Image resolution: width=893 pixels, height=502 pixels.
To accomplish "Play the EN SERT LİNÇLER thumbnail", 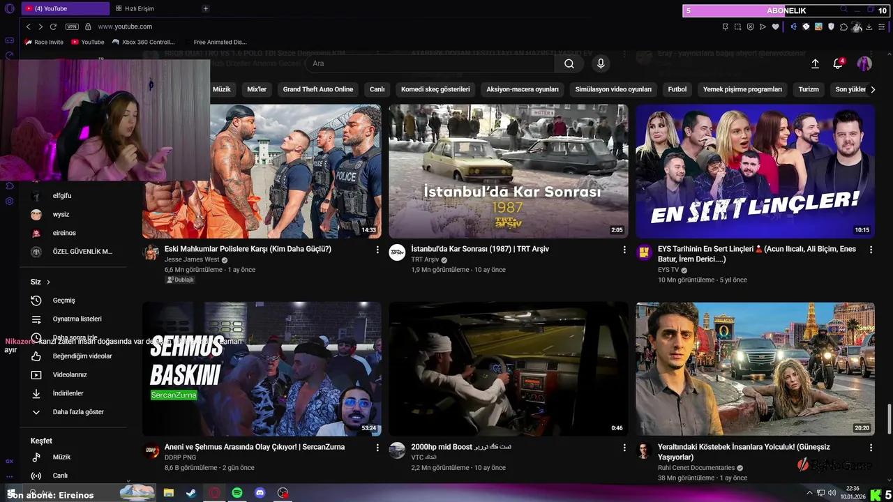I will coord(755,172).
